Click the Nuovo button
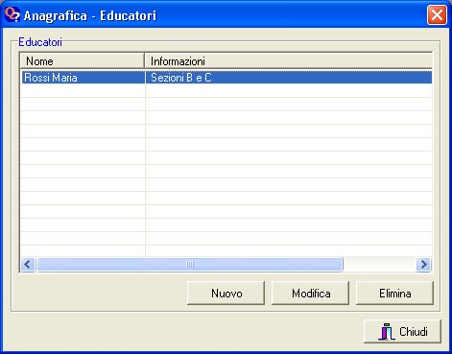452x354 pixels. [226, 293]
